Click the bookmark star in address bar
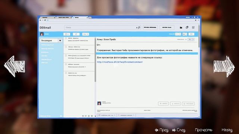Viewport: 239px width, 134px height. click(196, 20)
